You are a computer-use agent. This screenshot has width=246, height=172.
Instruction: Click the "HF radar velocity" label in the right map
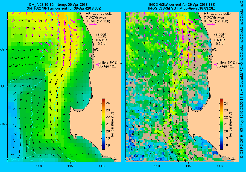point(217,14)
